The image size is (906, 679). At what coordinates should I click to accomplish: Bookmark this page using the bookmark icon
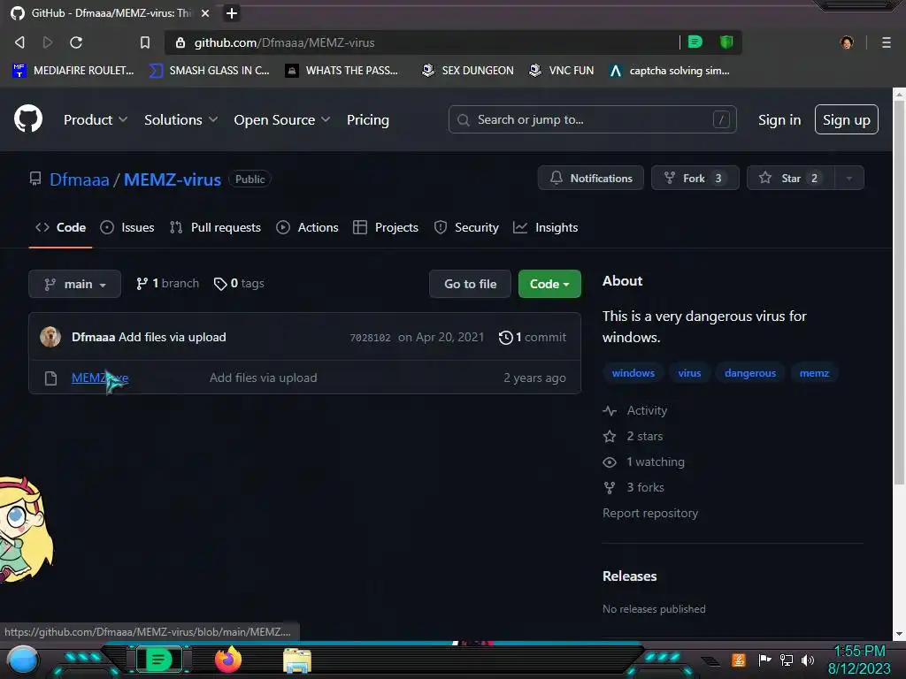145,42
